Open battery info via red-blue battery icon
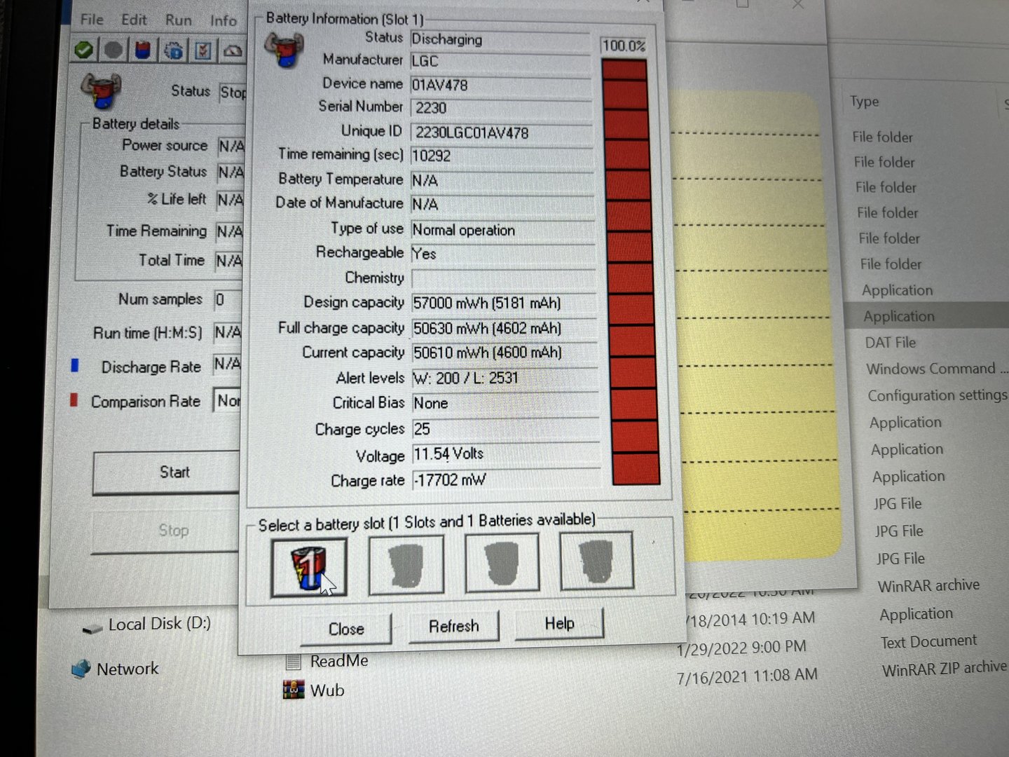This screenshot has width=1009, height=757. click(143, 50)
